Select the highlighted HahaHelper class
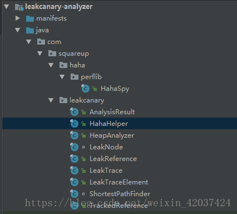Screen dimensions: 237x214 click(x=108, y=124)
